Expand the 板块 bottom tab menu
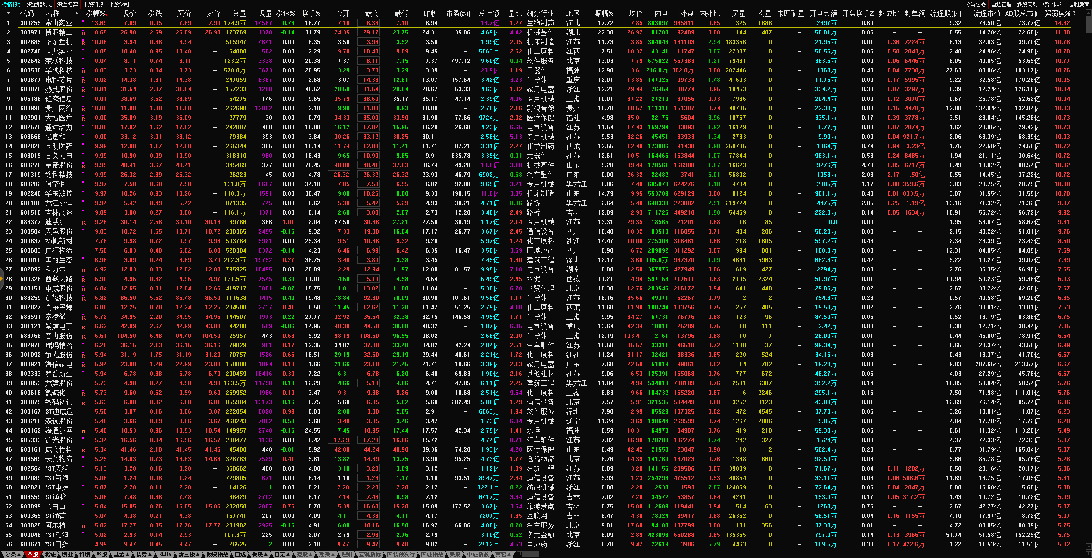Image resolution: width=1092 pixels, height=558 pixels. coord(260,554)
